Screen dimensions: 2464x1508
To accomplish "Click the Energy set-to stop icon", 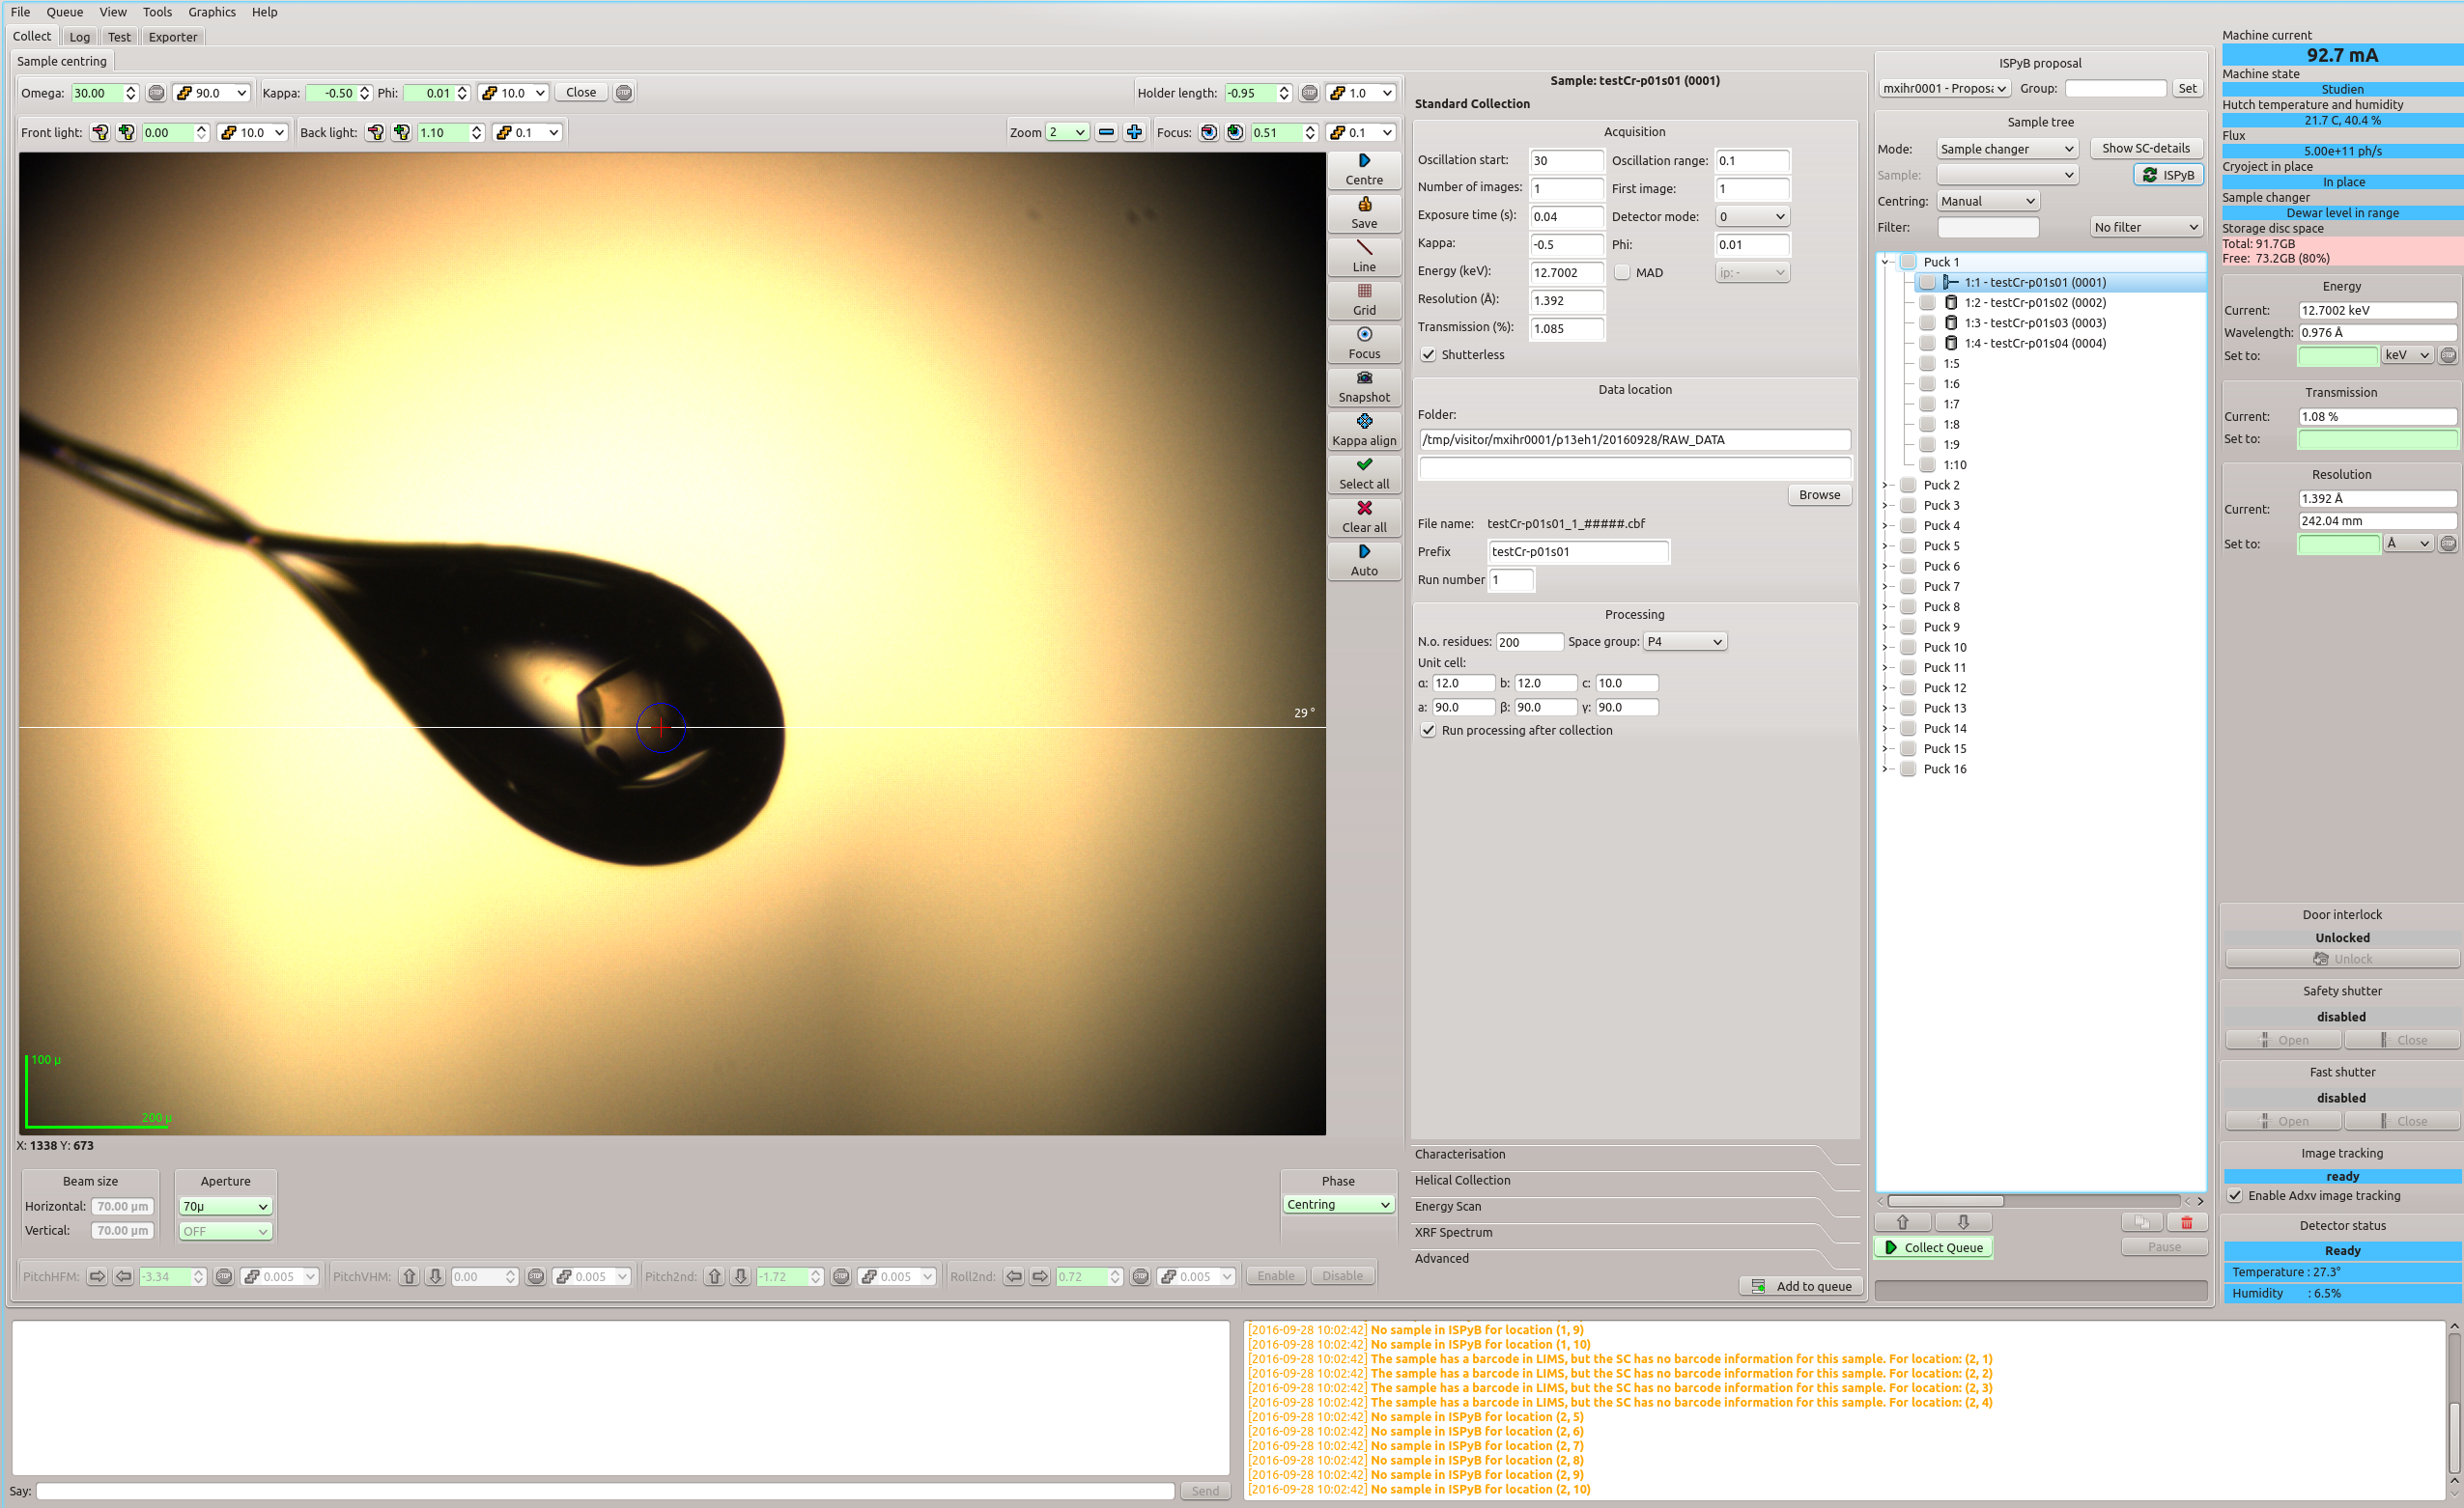I will pyautogui.click(x=2448, y=356).
